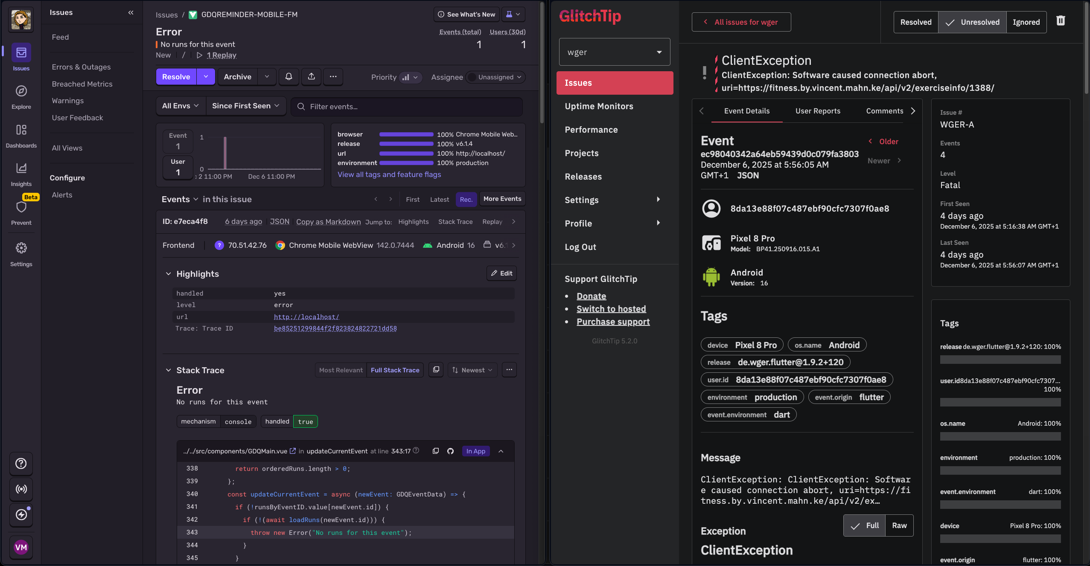Click the share issue upload icon
Image resolution: width=1090 pixels, height=566 pixels.
click(x=312, y=77)
